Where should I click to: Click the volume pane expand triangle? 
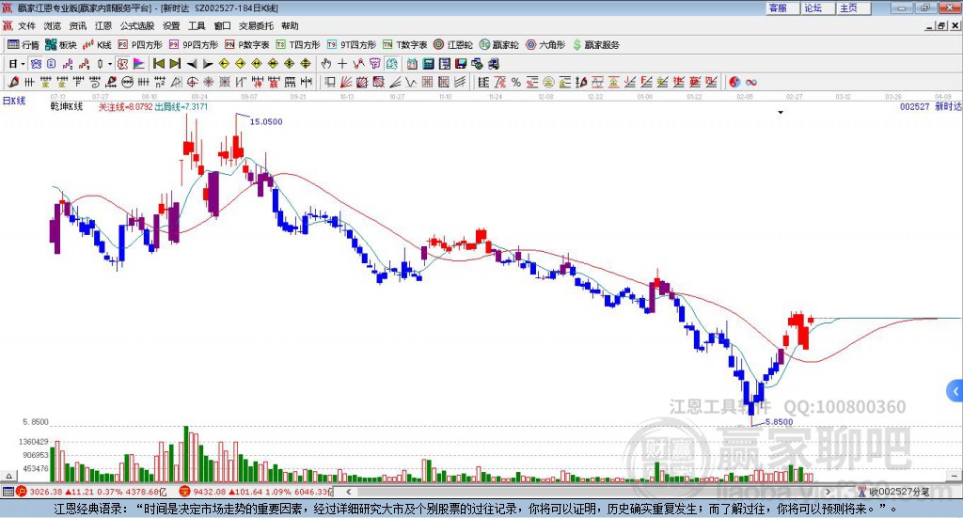pyautogui.click(x=9, y=476)
